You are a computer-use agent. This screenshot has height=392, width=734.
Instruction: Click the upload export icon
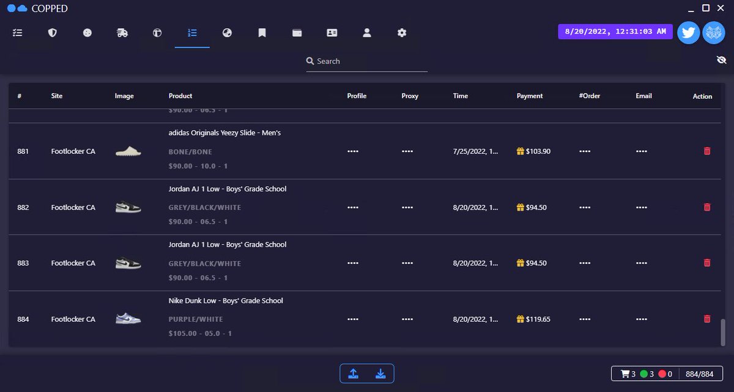tap(354, 374)
